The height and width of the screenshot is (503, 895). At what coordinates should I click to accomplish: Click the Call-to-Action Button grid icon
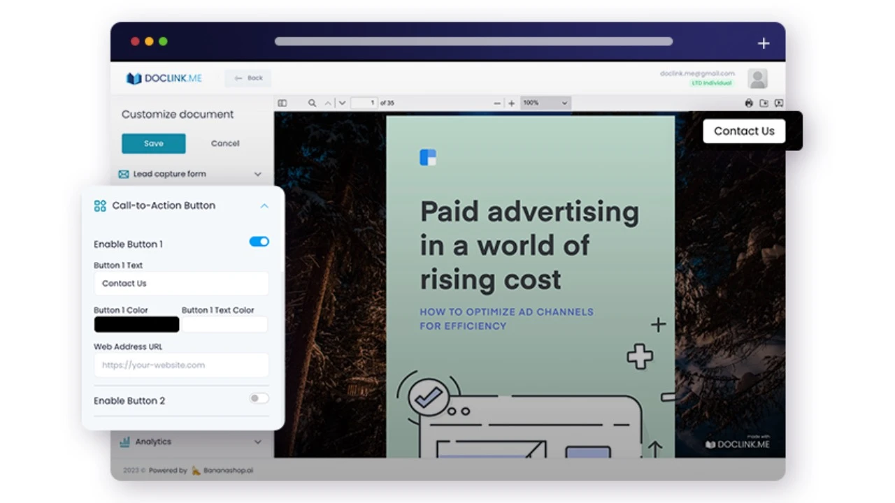(100, 205)
